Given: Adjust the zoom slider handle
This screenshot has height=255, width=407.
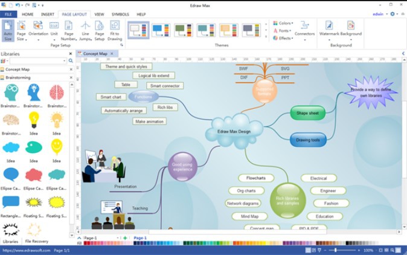Looking at the screenshot, I should pyautogui.click(x=336, y=250).
